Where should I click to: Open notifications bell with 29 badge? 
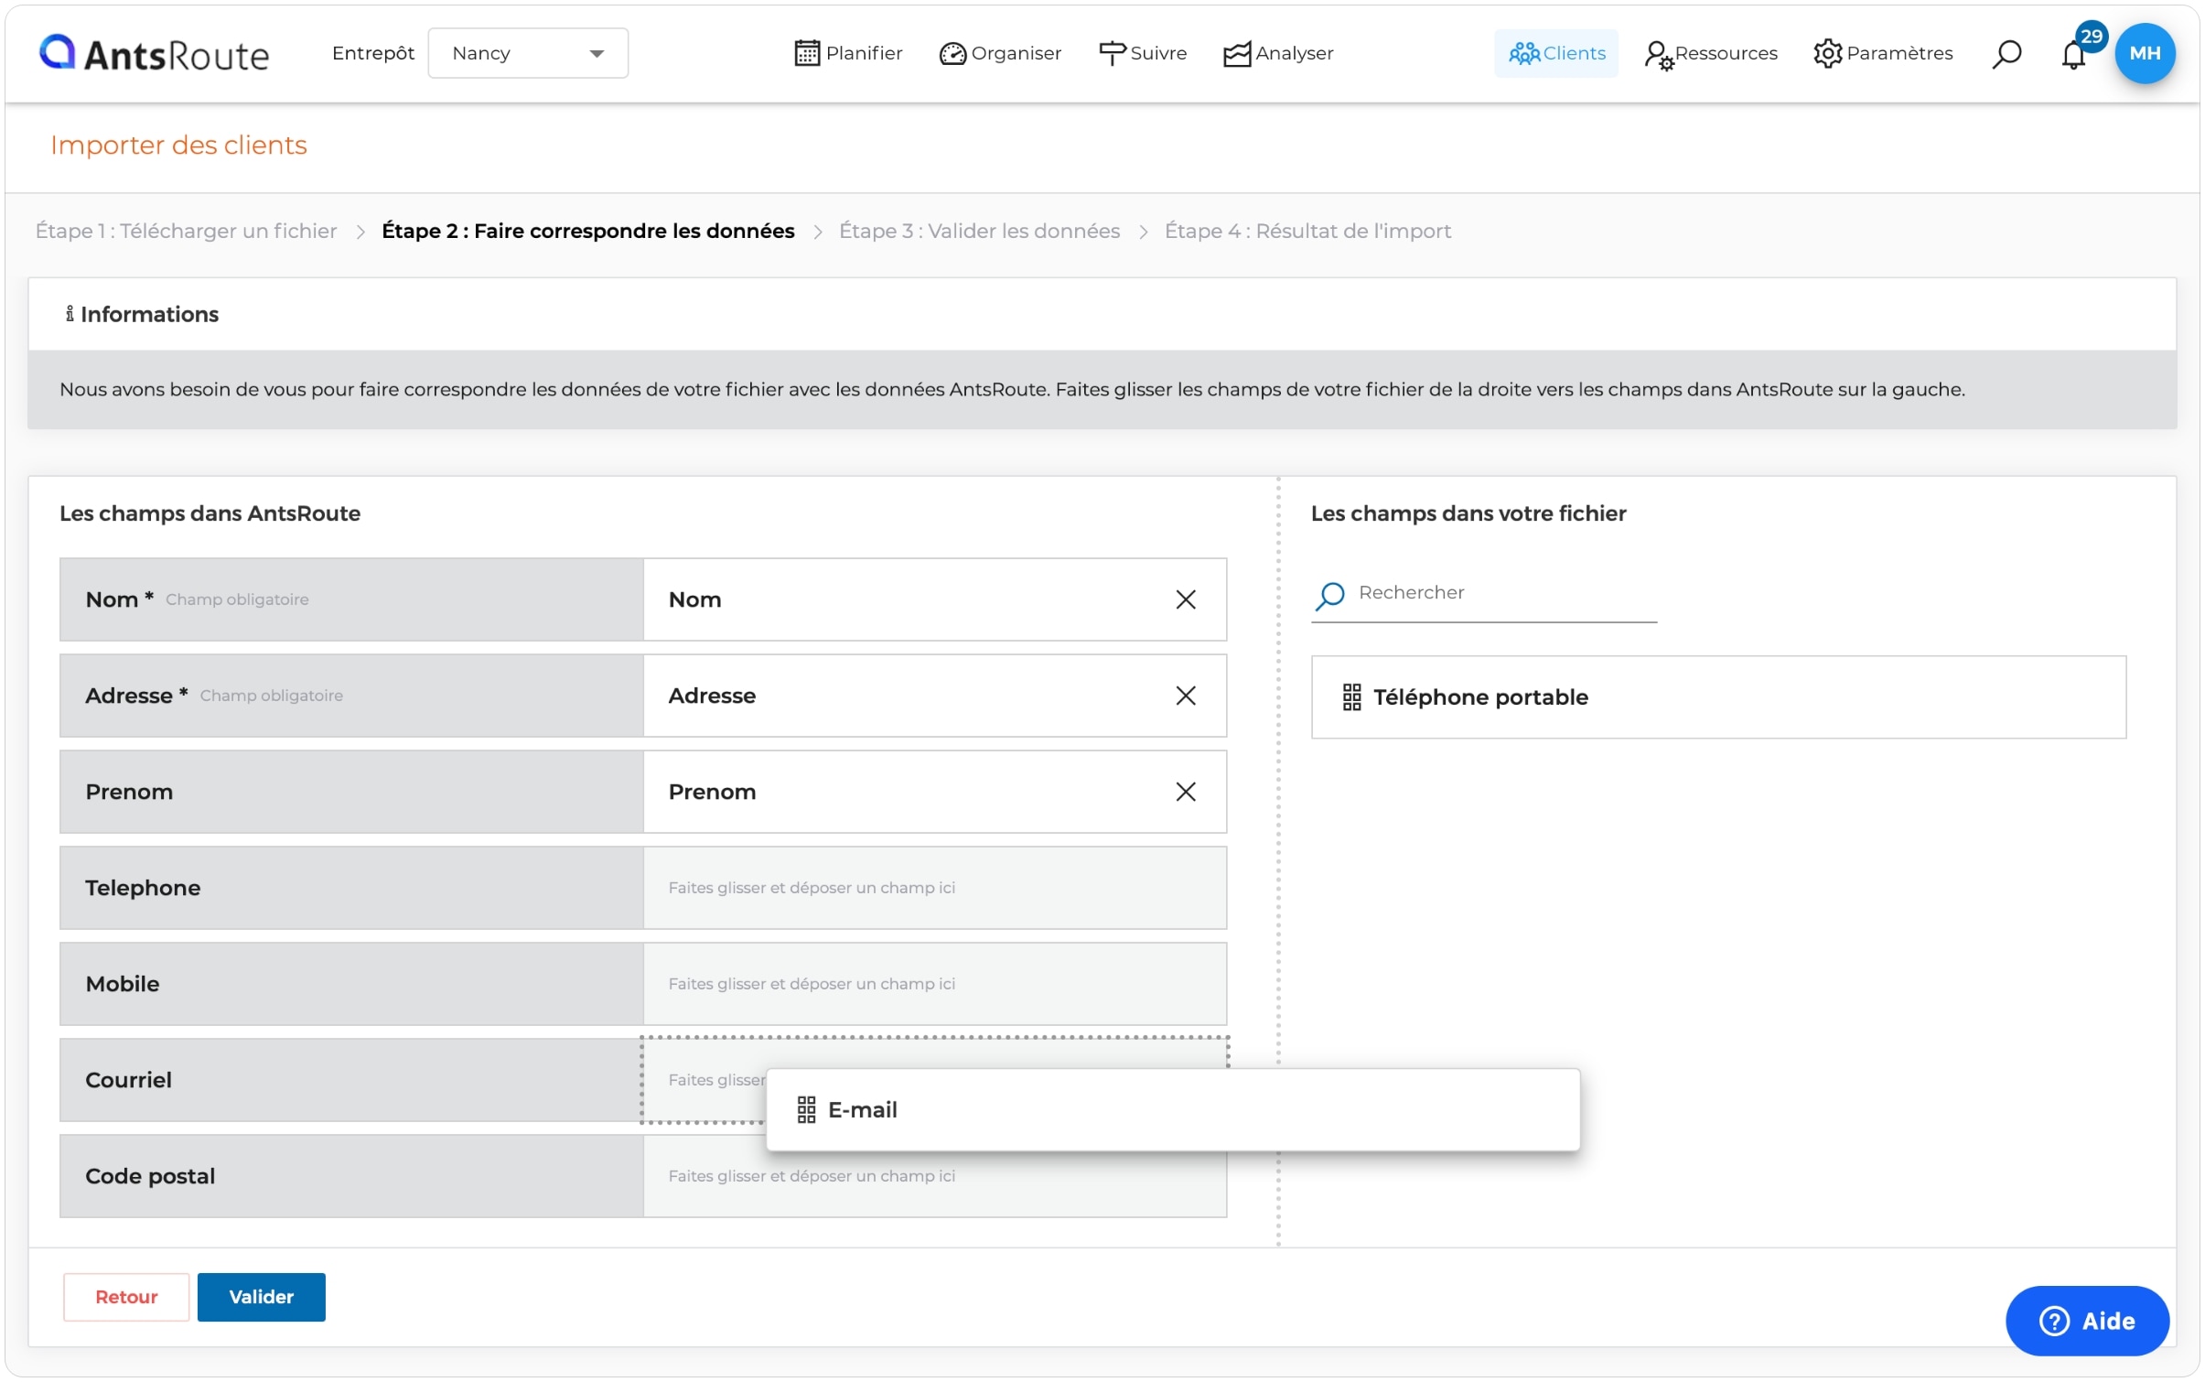(x=2073, y=54)
